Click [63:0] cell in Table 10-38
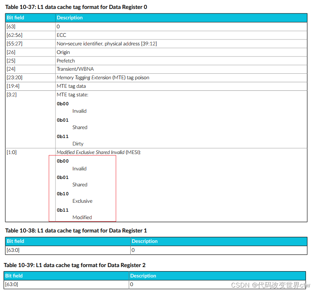Viewport: 316px width, 292px height. click(68, 250)
